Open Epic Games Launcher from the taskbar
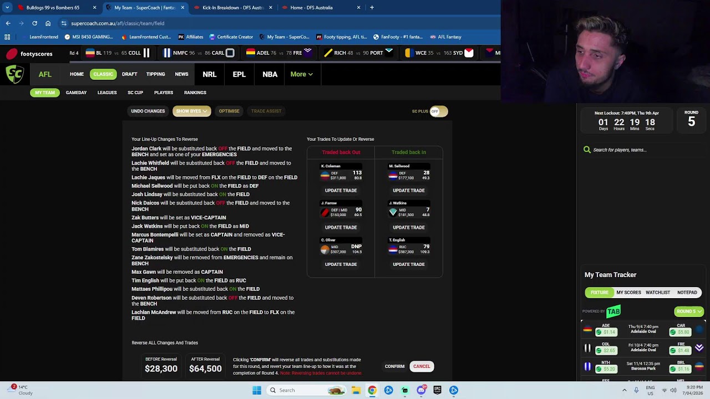710x399 pixels. coord(438,390)
